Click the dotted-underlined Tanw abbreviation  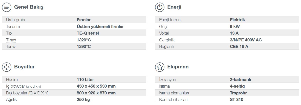(11, 46)
